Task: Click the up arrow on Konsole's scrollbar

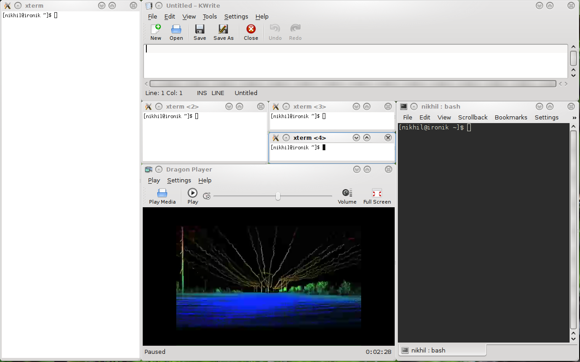Action: 574,127
